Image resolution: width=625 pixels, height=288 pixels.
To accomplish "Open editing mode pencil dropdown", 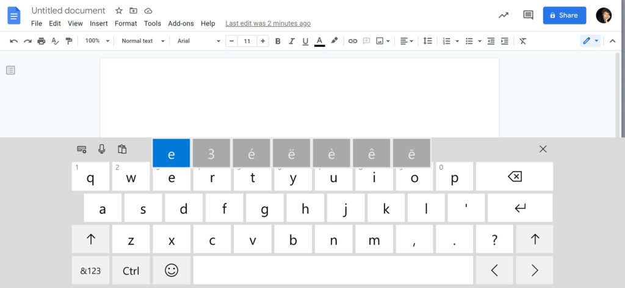I will [590, 41].
